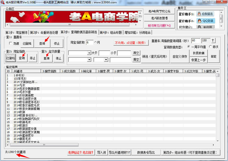
Task: Click 不会用，点这里（视频） button
Action: click(x=131, y=43)
